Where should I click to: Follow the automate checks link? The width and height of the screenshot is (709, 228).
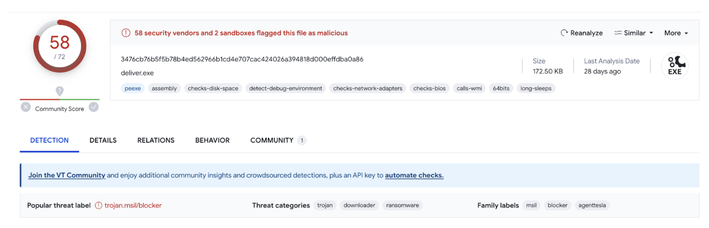(414, 175)
